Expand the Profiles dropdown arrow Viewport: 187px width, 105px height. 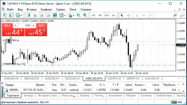pyautogui.click(x=22, y=15)
